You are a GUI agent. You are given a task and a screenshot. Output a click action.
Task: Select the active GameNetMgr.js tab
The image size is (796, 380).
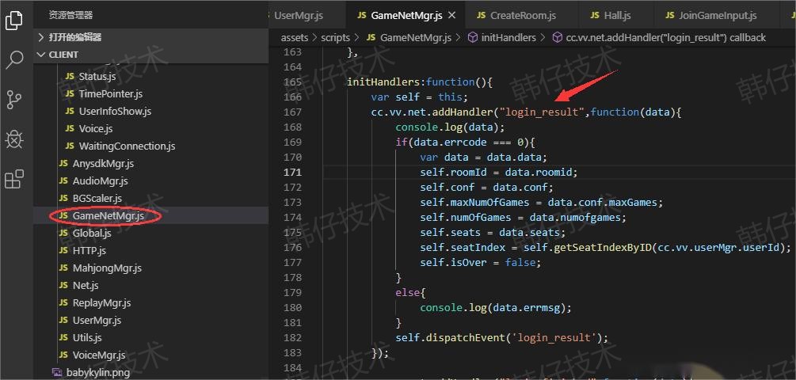click(405, 15)
